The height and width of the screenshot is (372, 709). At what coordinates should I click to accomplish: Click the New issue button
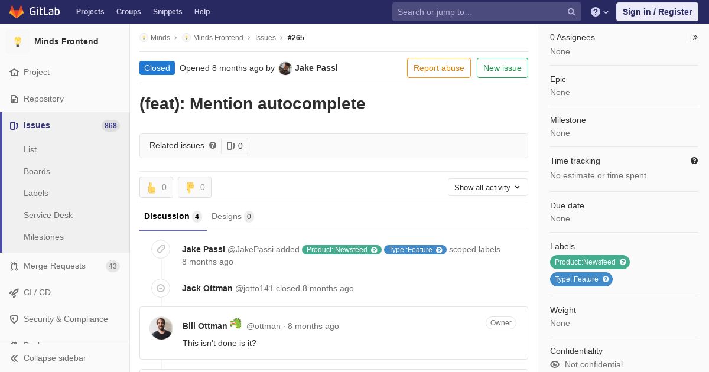(x=502, y=68)
